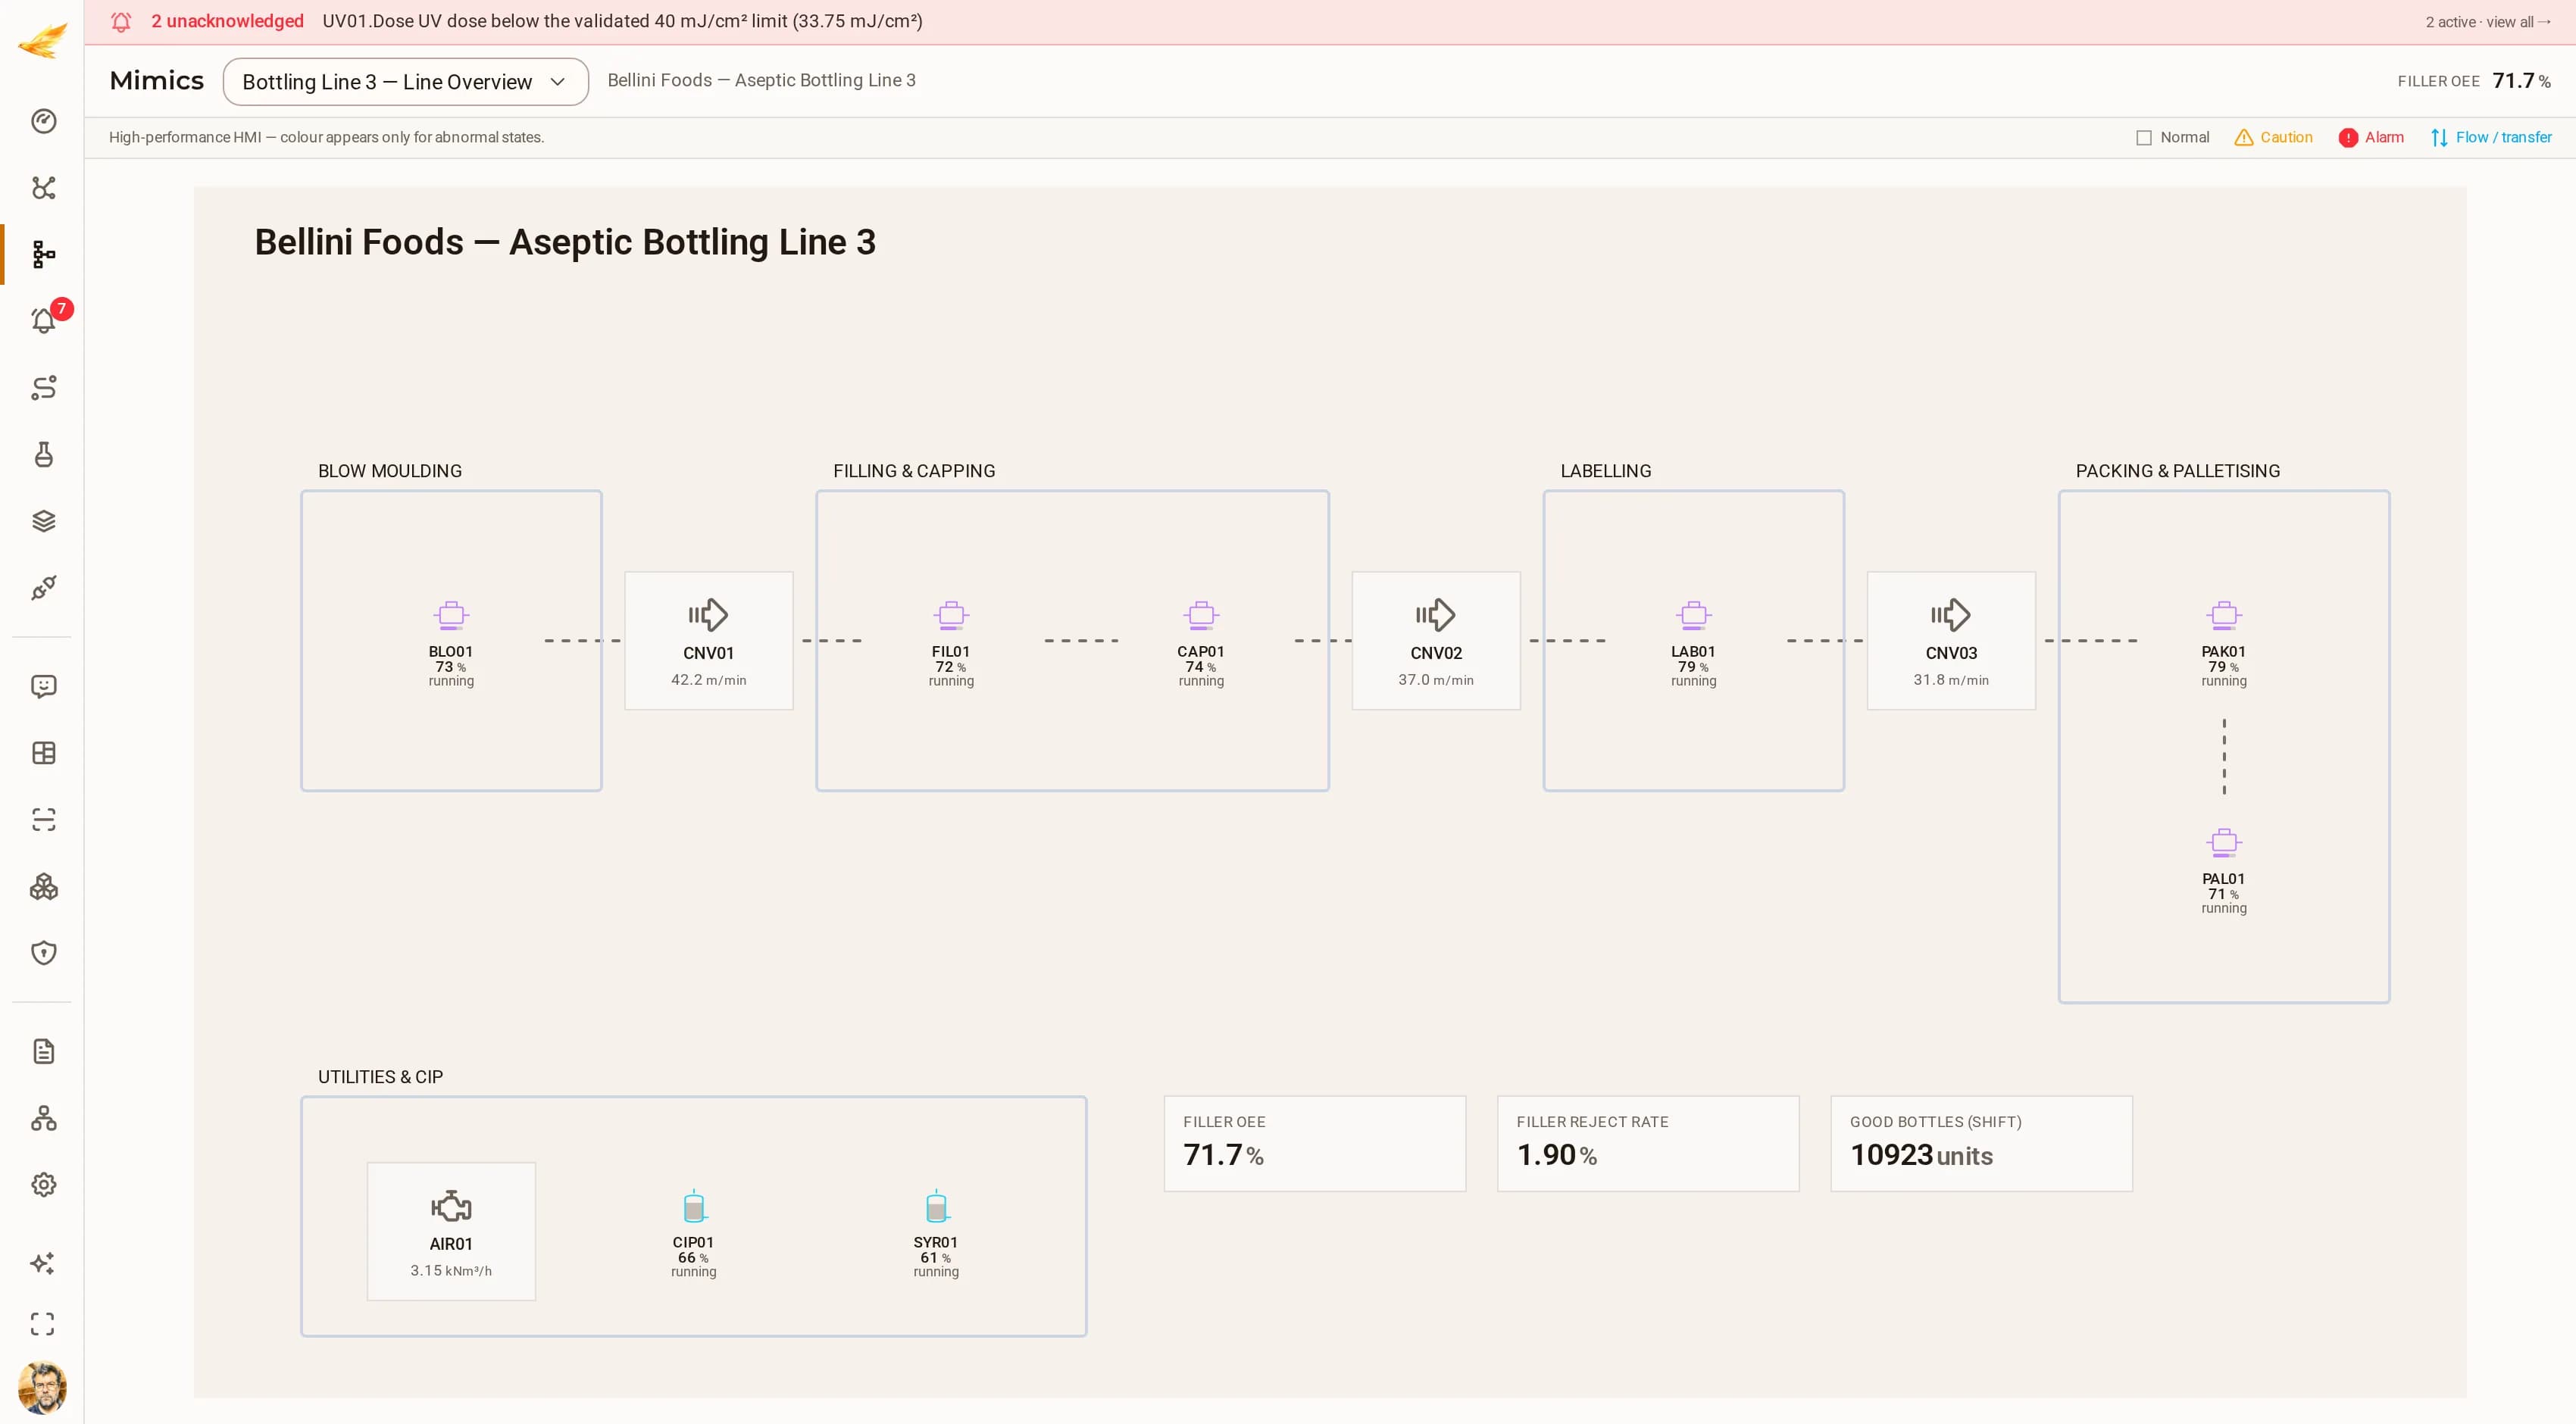Open the lab flask sidebar icon

[43, 455]
